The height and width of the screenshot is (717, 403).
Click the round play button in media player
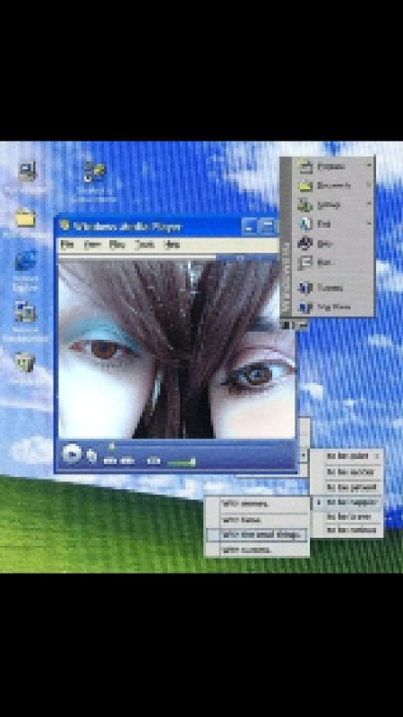click(x=72, y=454)
